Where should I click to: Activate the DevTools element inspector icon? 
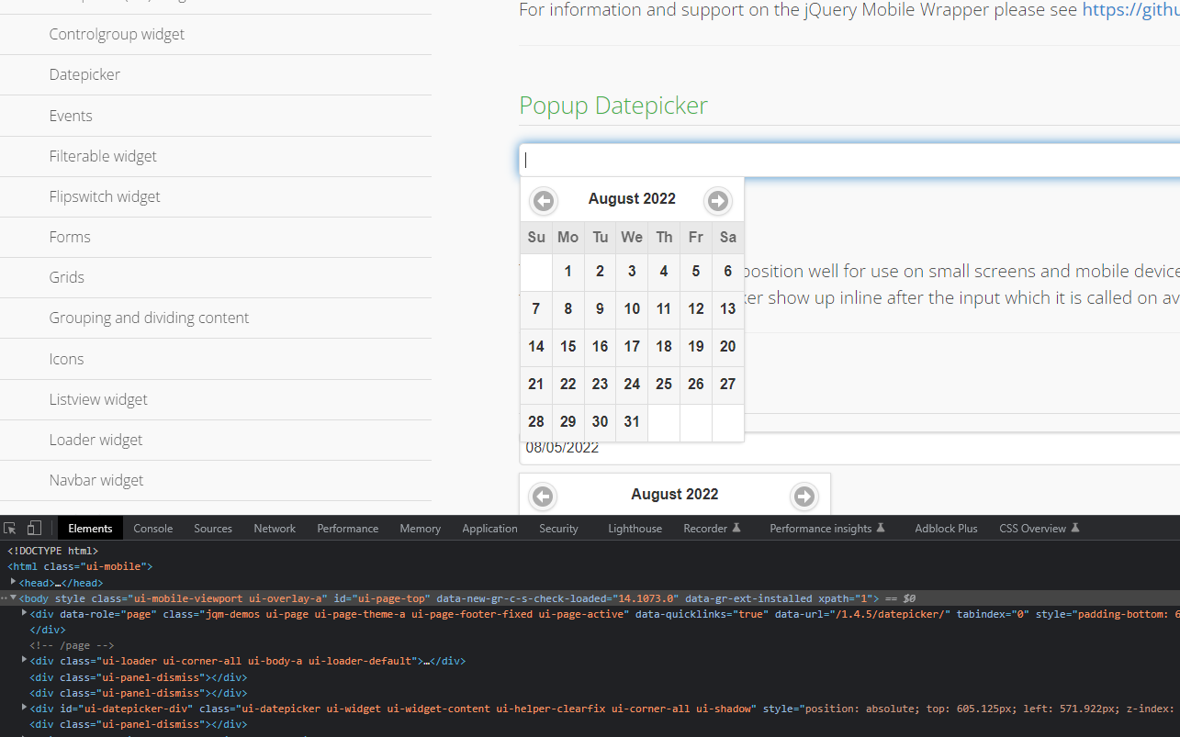[x=10, y=528]
